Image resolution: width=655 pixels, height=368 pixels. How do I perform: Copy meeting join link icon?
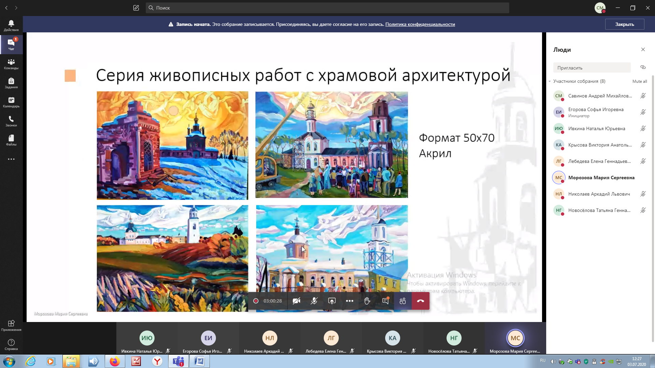point(643,67)
